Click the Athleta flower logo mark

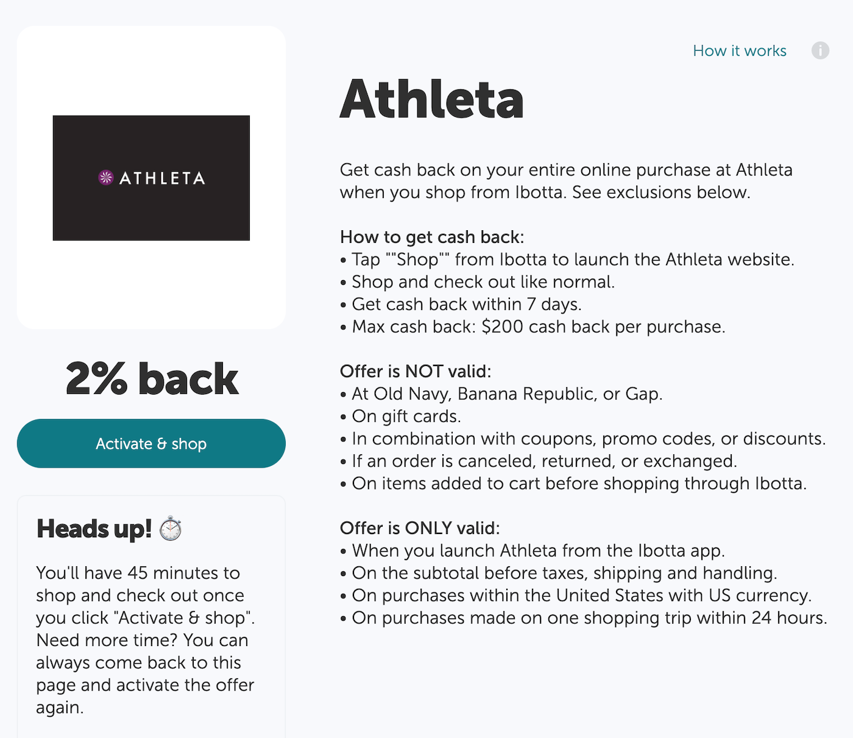105,177
